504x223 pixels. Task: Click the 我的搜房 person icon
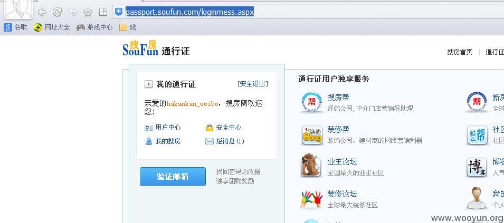(148, 141)
